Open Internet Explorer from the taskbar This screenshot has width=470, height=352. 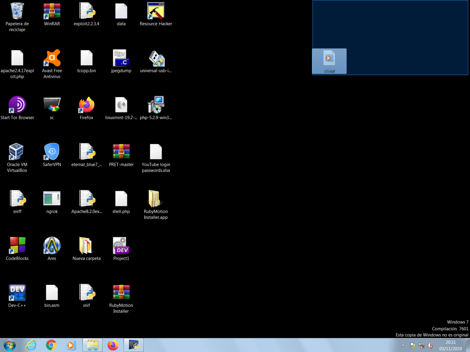31,345
